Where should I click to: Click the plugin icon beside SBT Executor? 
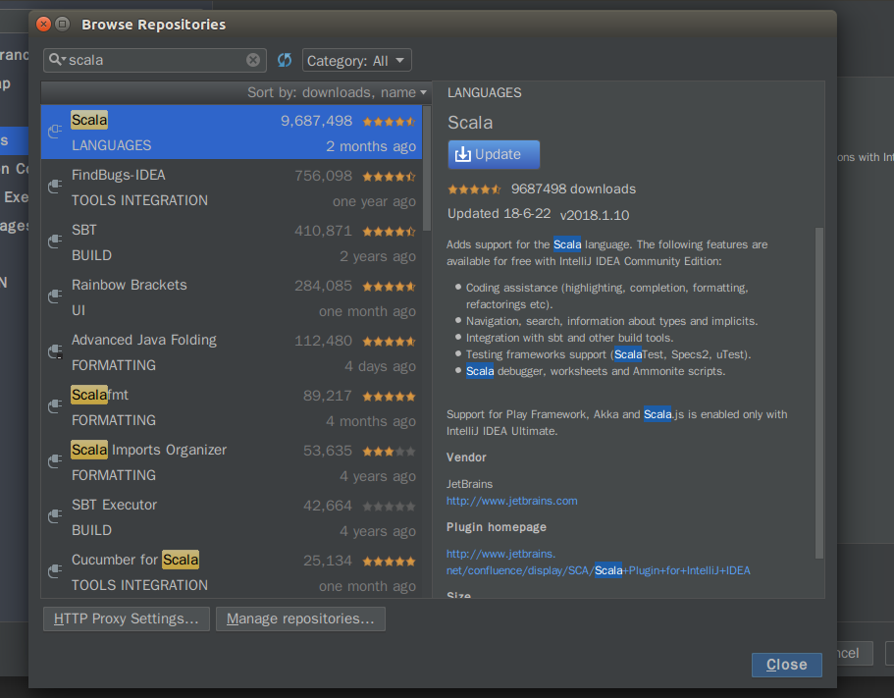tap(55, 516)
